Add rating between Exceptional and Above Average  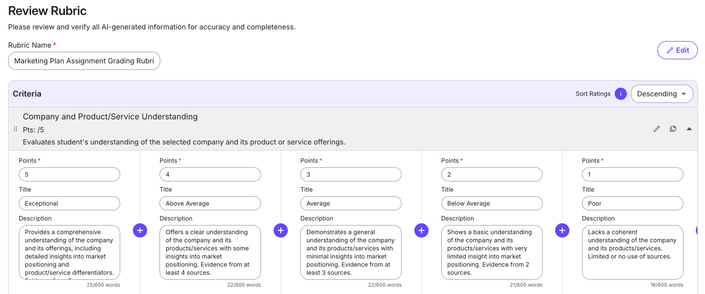[140, 231]
